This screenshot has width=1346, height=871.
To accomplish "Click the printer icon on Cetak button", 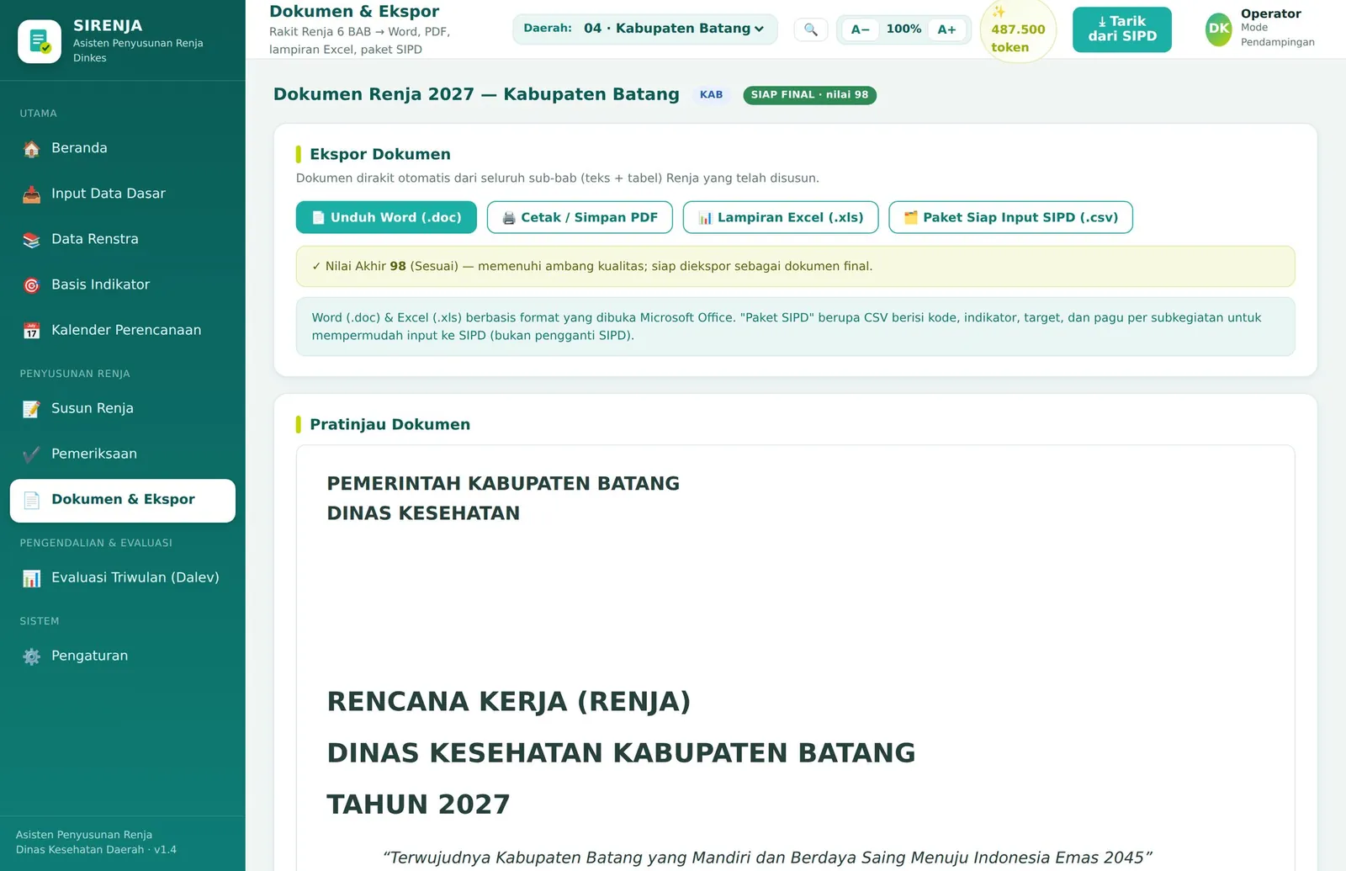I will click(509, 218).
